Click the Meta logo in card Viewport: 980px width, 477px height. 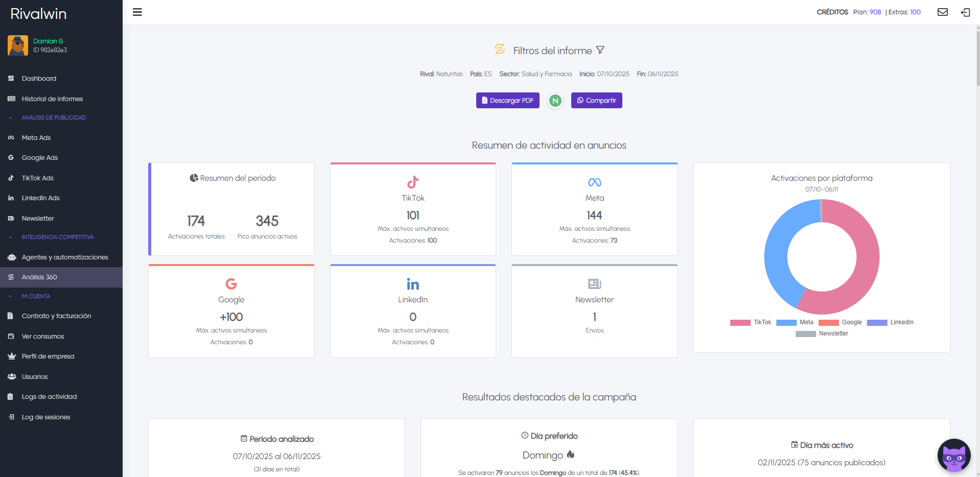(x=594, y=182)
